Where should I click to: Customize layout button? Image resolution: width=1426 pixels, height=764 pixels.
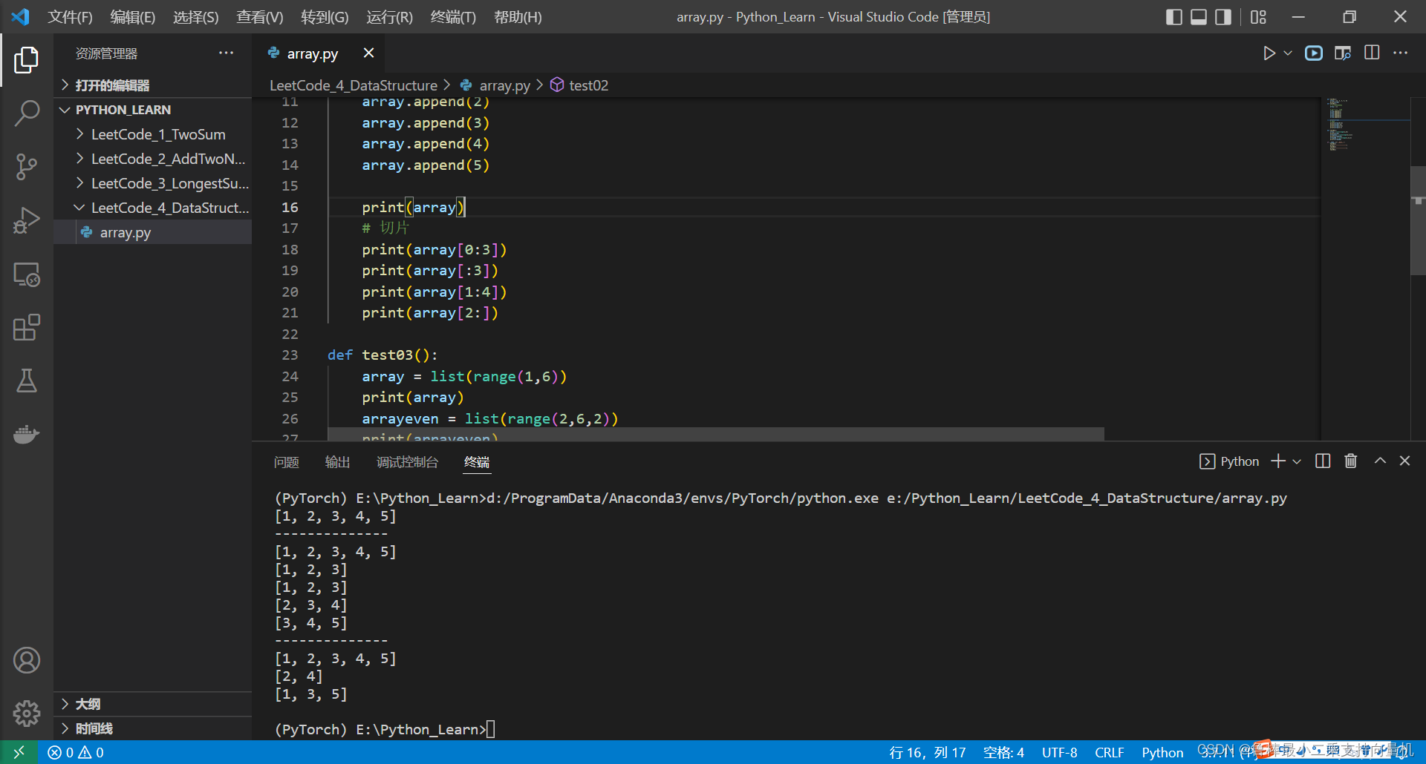(1258, 17)
